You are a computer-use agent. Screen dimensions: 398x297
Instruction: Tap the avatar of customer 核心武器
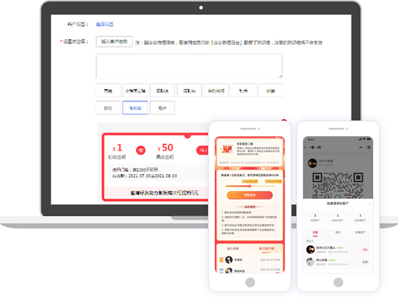(x=309, y=262)
